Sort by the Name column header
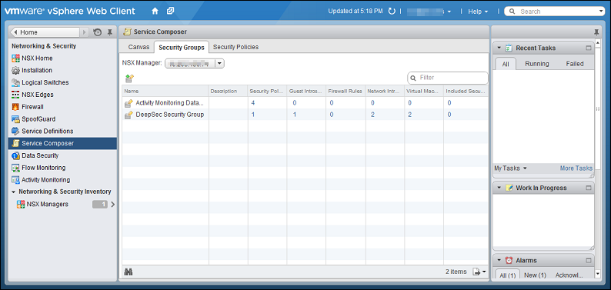The width and height of the screenshot is (611, 290). pos(165,91)
